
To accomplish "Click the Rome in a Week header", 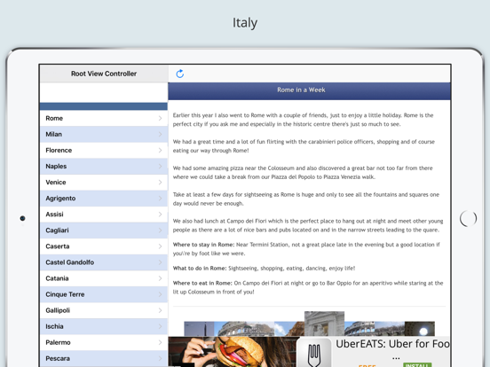I will pos(309,91).
